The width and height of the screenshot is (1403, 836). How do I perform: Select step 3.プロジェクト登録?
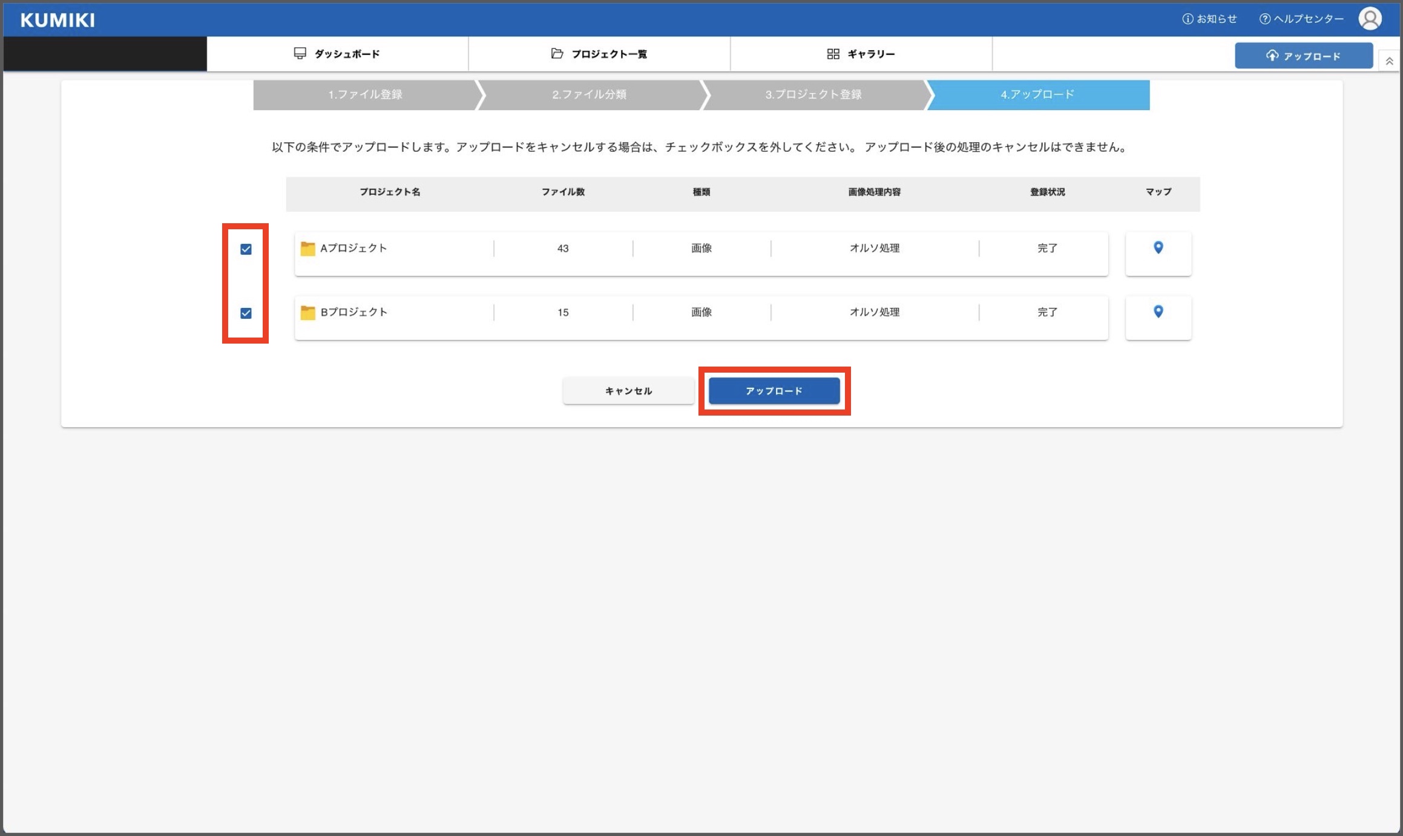[813, 94]
